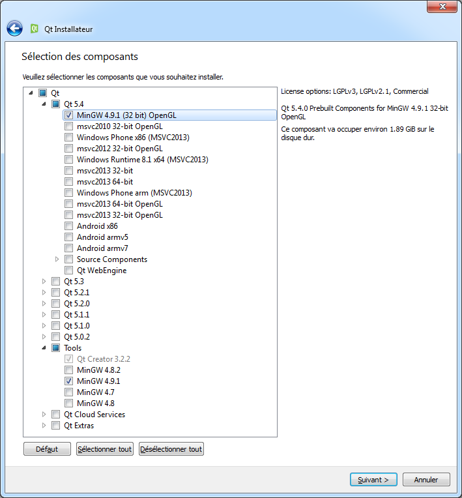Tick the Qt 5.1.0 checkbox
This screenshot has width=462, height=498.
pyautogui.click(x=55, y=326)
